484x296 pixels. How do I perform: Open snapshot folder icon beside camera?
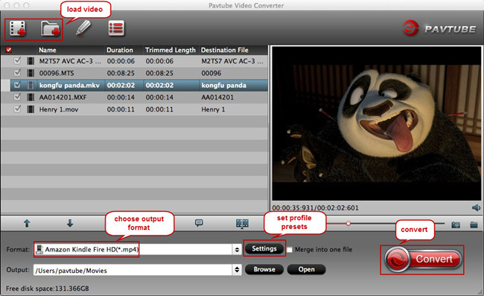(474, 225)
